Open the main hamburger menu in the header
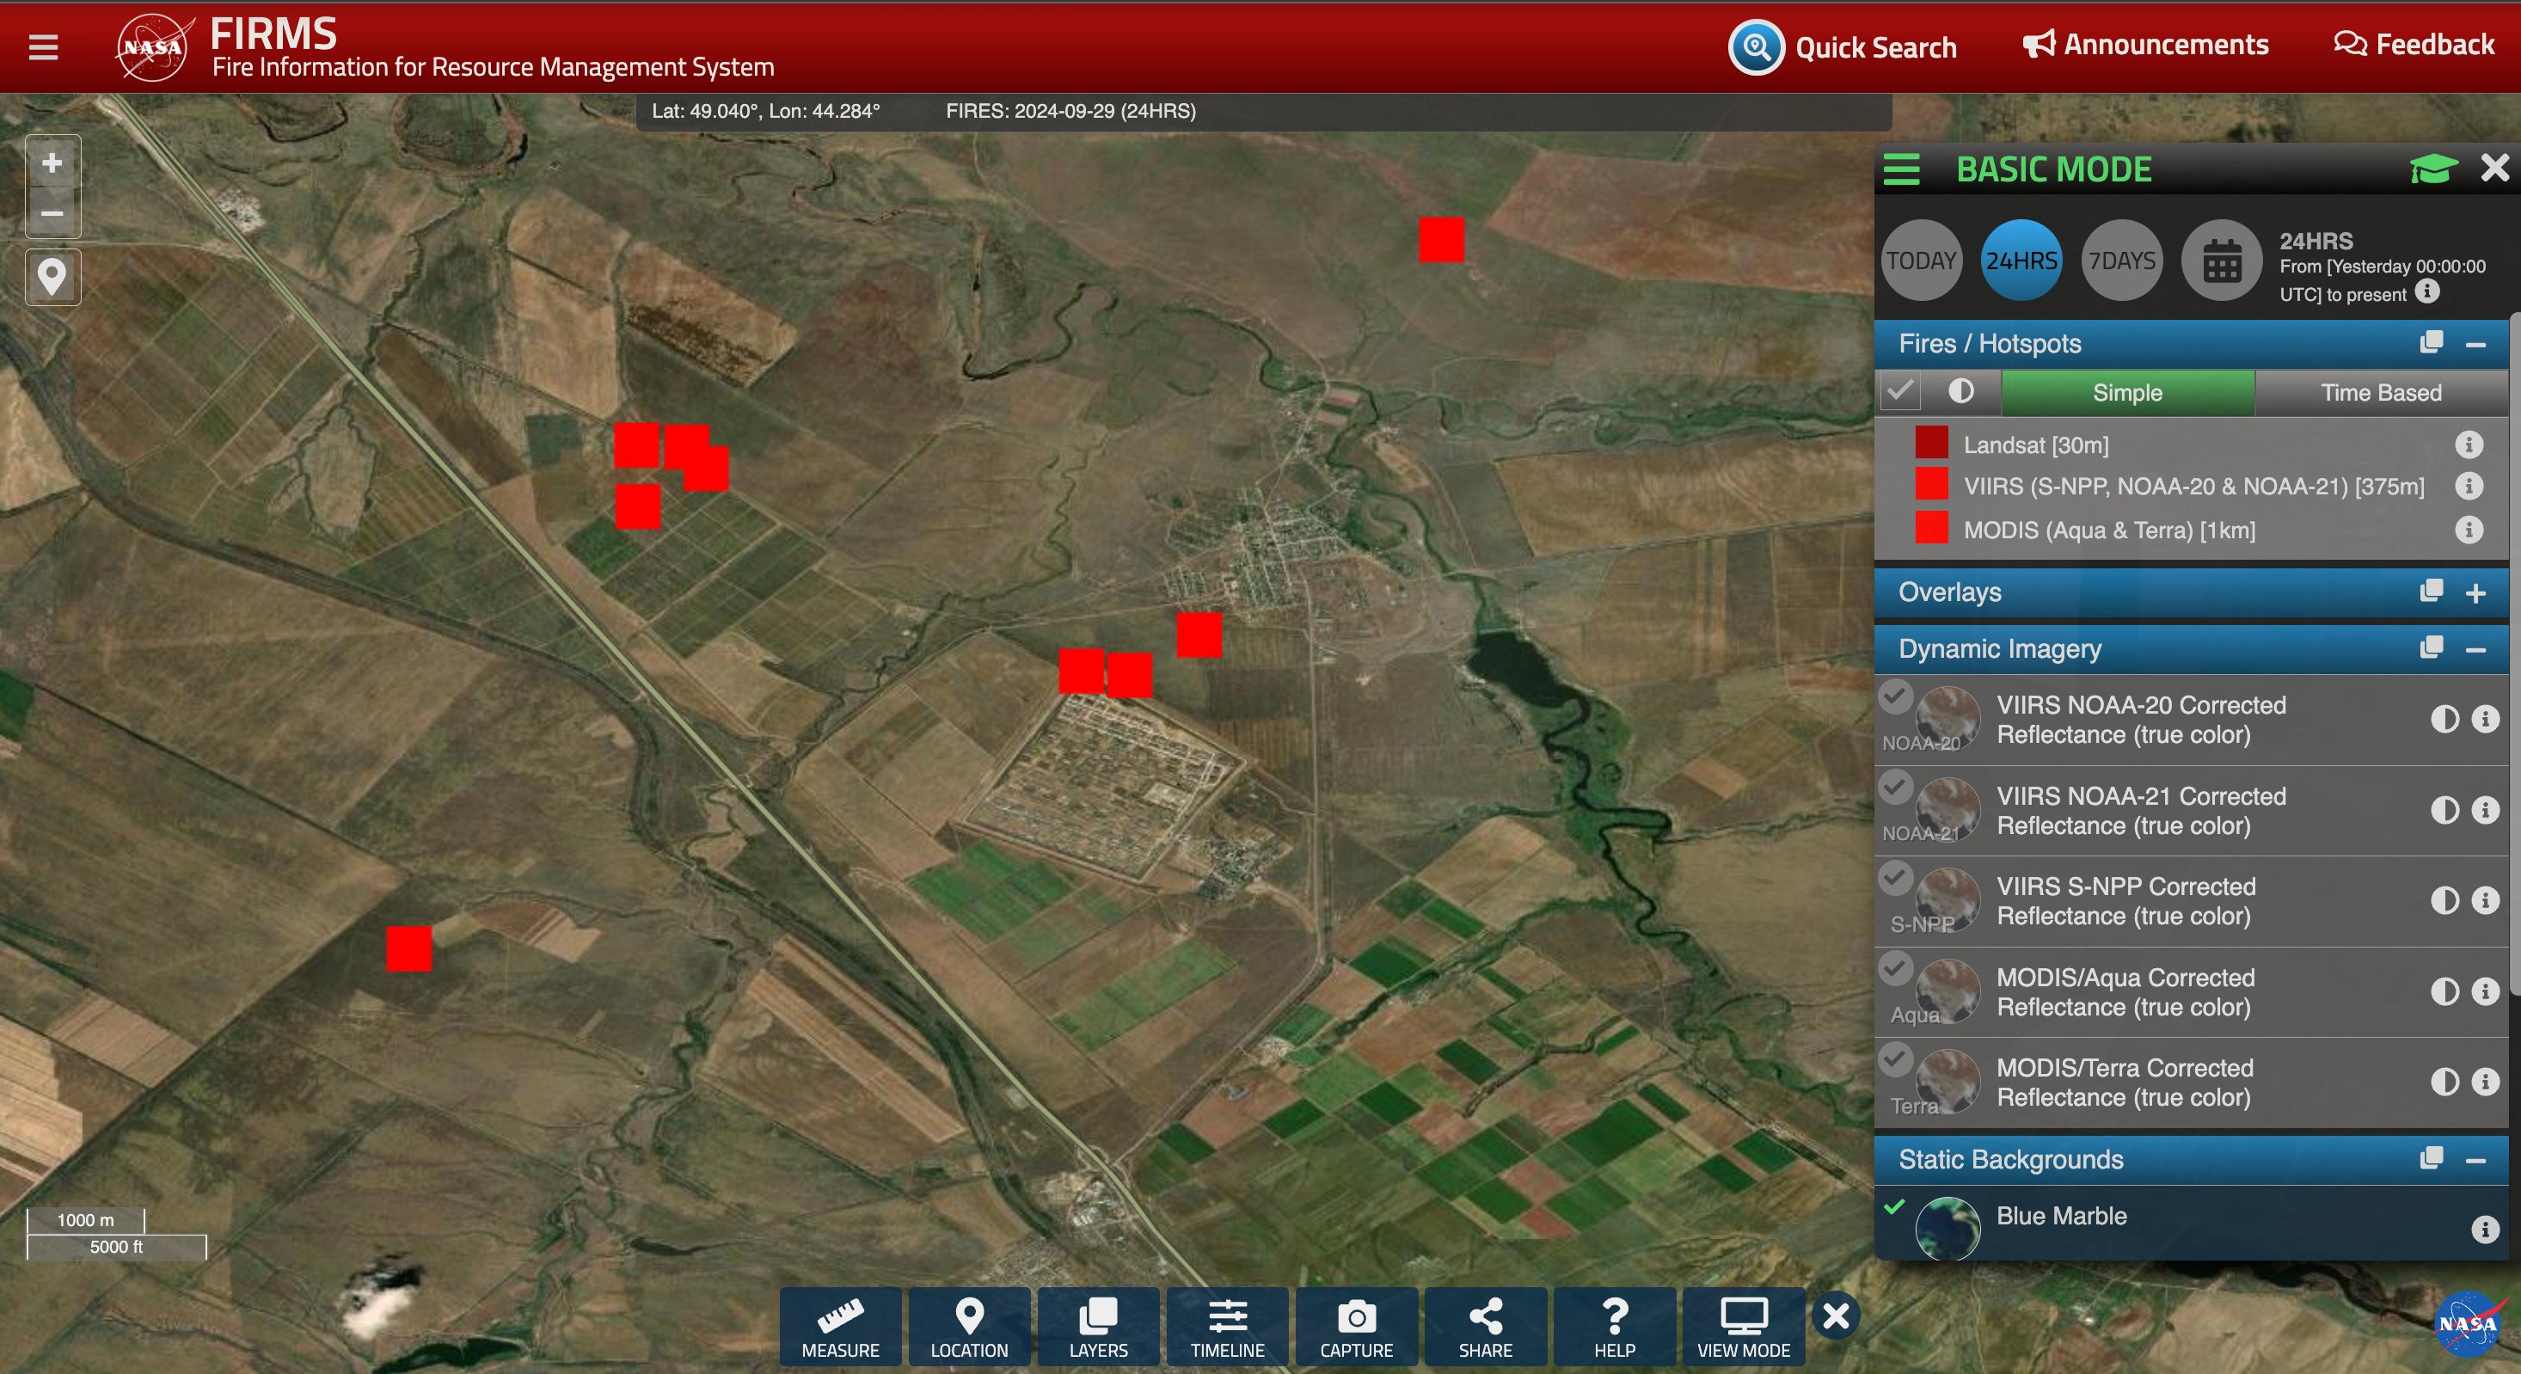This screenshot has width=2521, height=1374. click(x=43, y=47)
